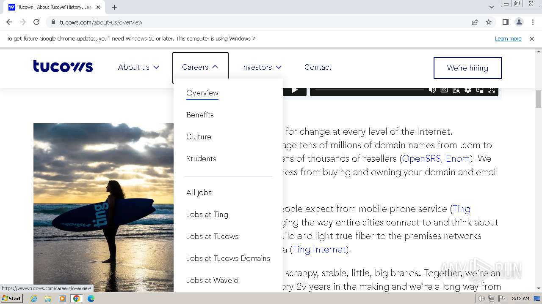Viewport: 542px width, 304px height.
Task: Click the We're hiring button
Action: coord(467,68)
